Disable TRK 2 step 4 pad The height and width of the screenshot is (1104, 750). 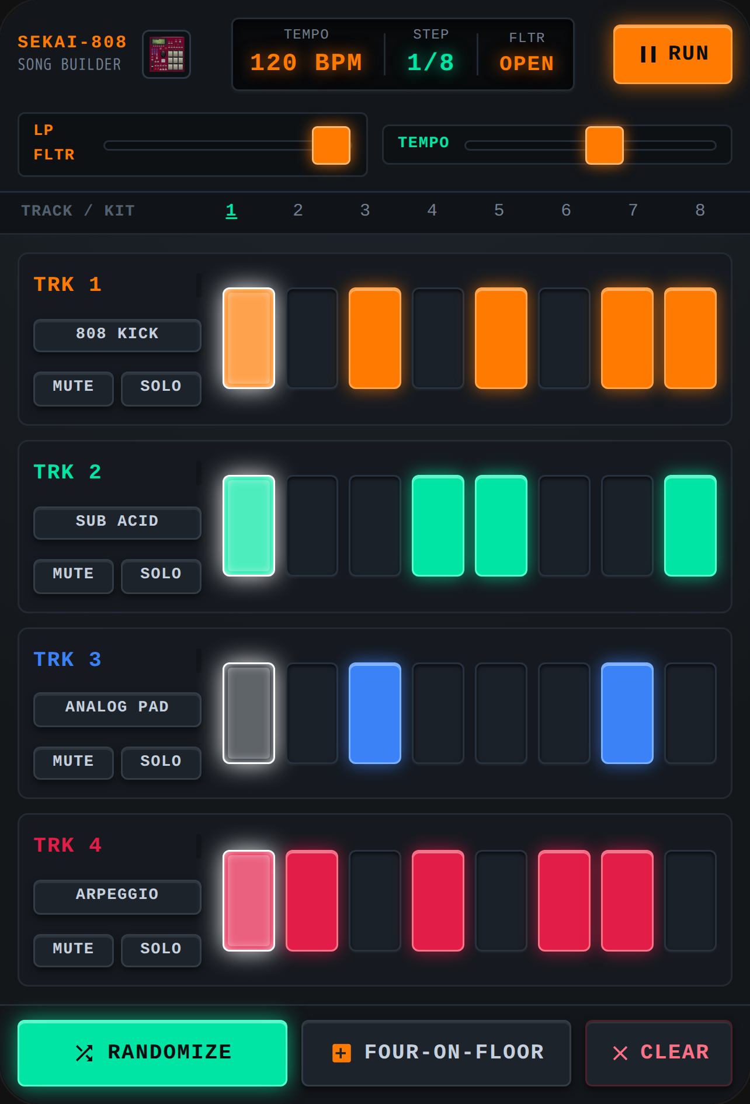[x=438, y=526]
